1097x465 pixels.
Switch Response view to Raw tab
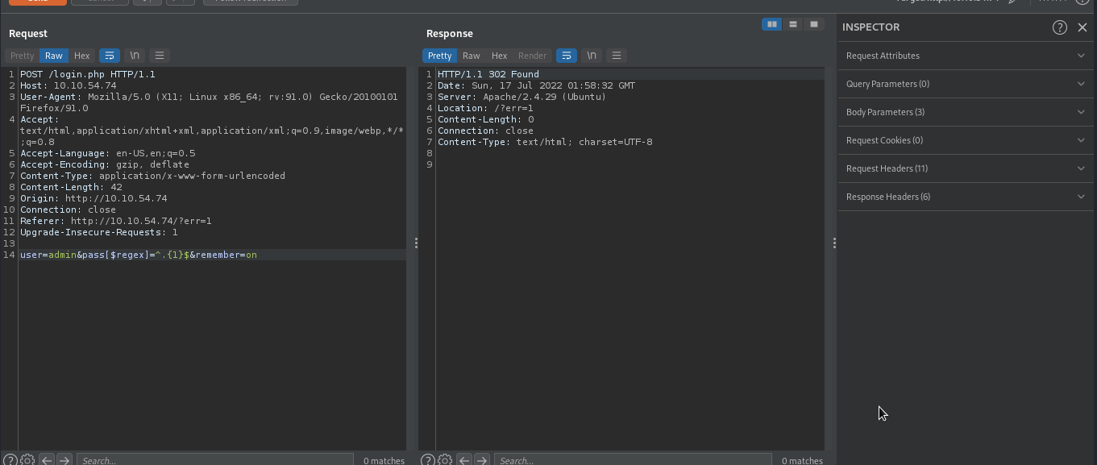[472, 56]
